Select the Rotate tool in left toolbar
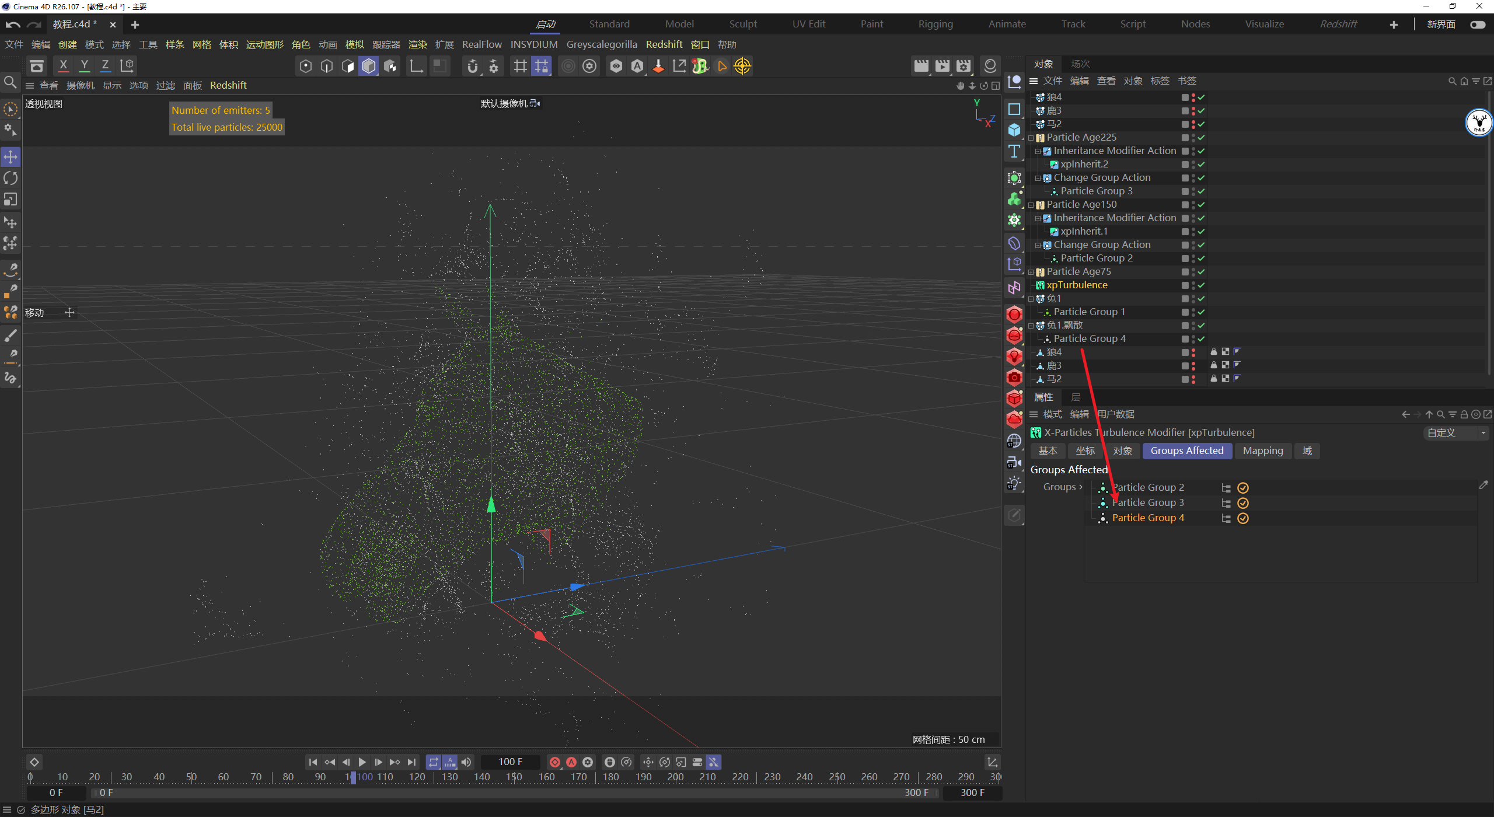Viewport: 1494px width, 817px height. pyautogui.click(x=11, y=178)
